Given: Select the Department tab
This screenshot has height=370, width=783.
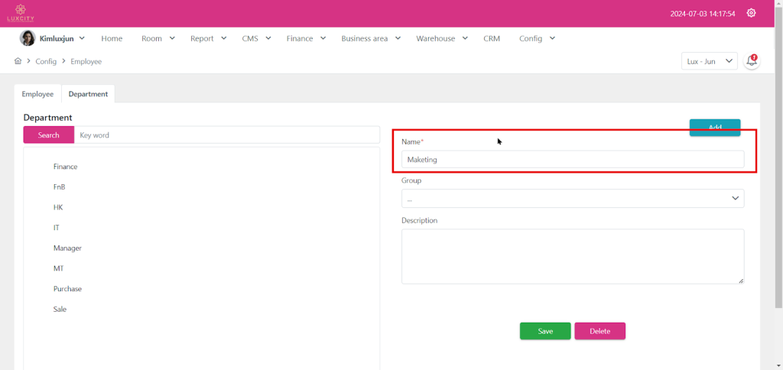Looking at the screenshot, I should 88,94.
